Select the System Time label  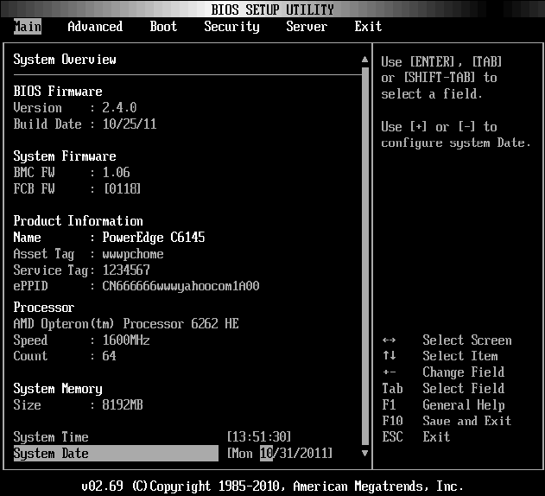click(51, 437)
